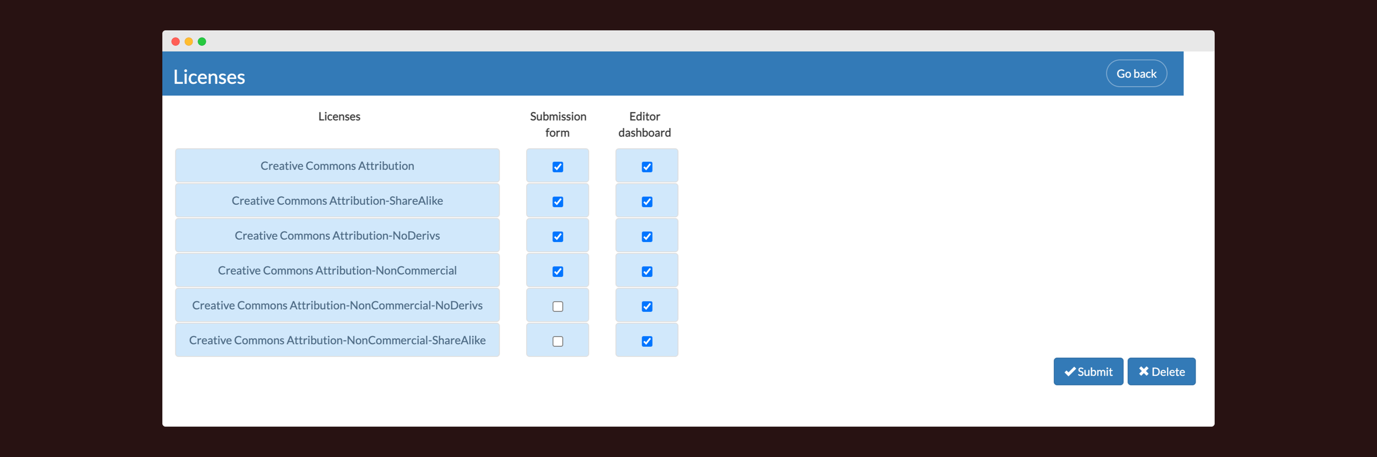
Task: Select the Creative Commons Attribution license row
Action: click(337, 166)
